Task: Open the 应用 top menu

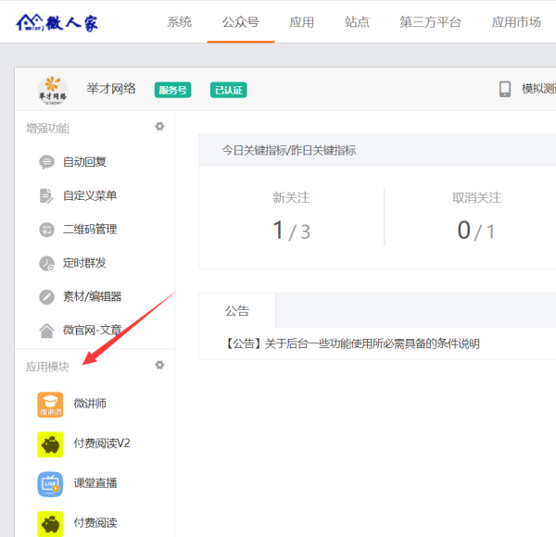Action: (x=302, y=22)
